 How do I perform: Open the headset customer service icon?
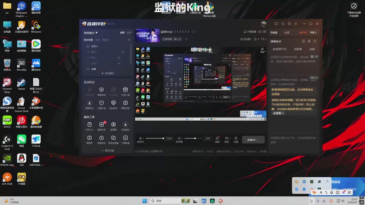click(283, 24)
